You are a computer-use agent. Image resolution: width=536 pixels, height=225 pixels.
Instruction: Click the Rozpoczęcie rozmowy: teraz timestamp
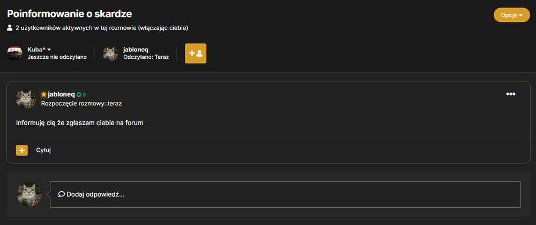(81, 104)
